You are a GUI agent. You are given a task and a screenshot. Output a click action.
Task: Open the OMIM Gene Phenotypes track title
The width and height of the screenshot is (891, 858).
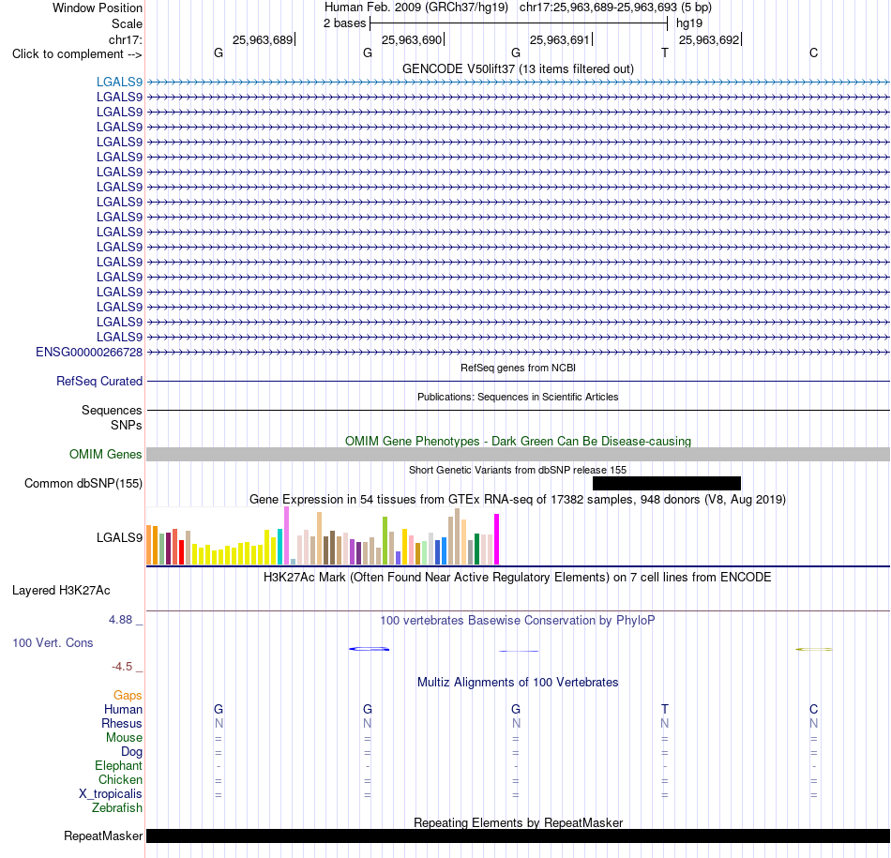click(x=518, y=441)
